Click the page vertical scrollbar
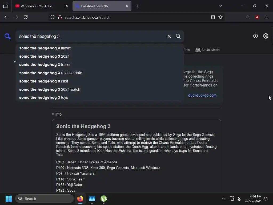The width and height of the screenshot is (273, 205). pos(272,35)
